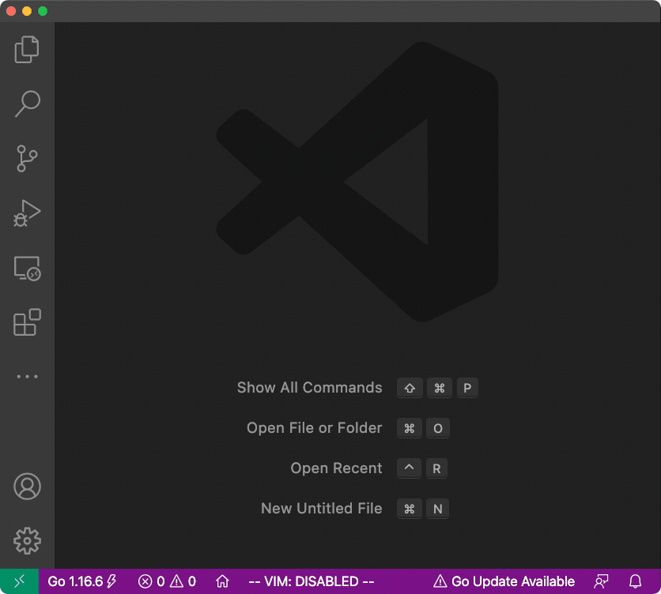The height and width of the screenshot is (594, 661).
Task: Open the Run and Debug view
Action: pyautogui.click(x=27, y=213)
